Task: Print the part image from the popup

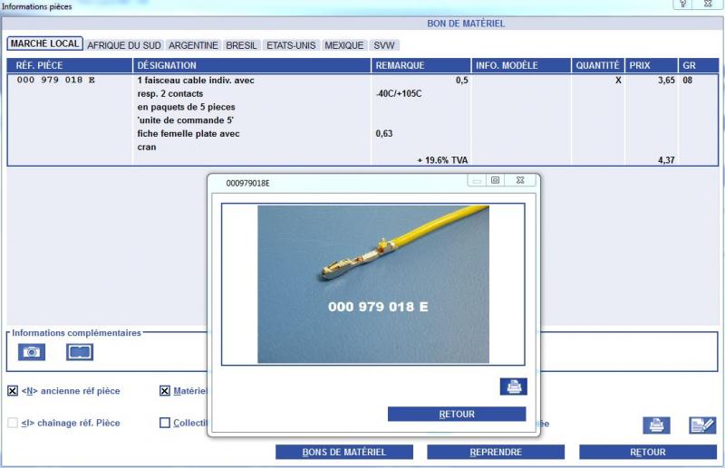Action: [513, 387]
